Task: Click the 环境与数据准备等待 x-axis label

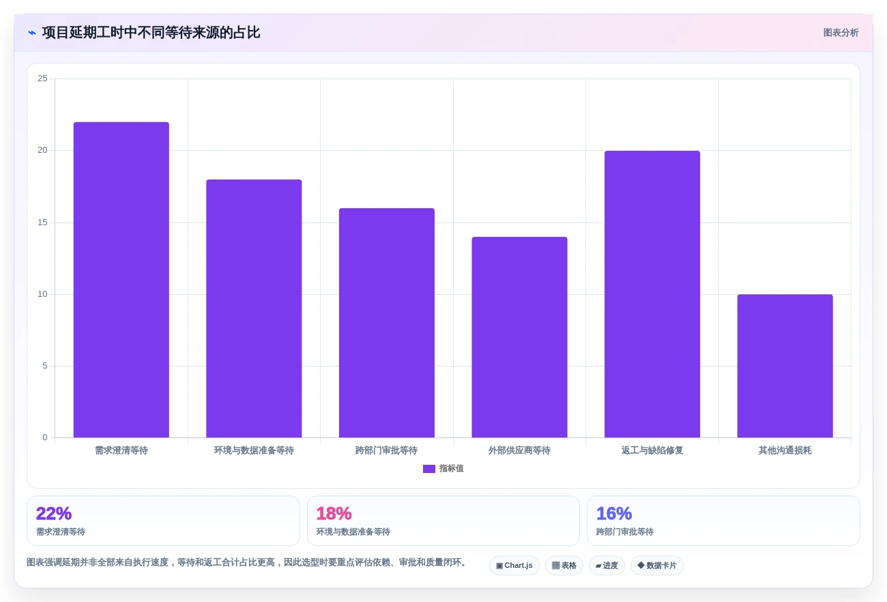Action: [254, 450]
